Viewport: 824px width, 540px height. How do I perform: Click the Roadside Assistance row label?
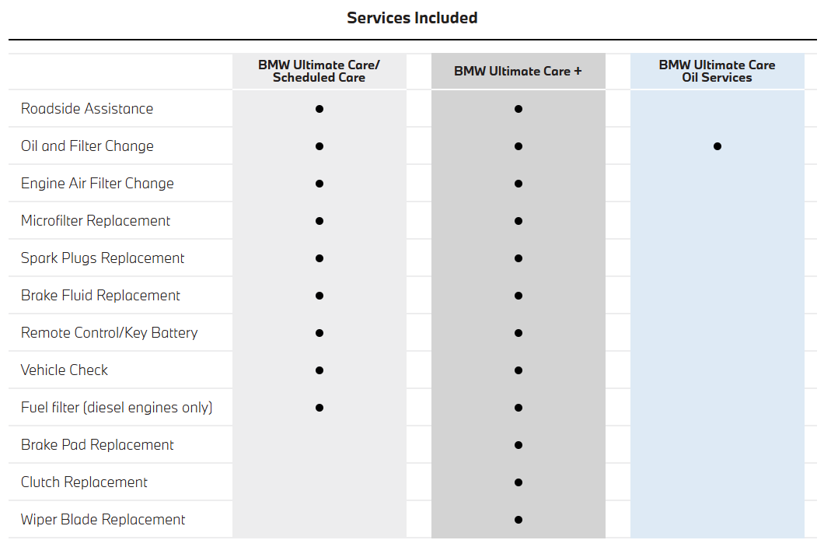87,109
